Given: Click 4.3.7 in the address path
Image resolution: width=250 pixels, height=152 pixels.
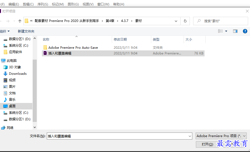Looking at the screenshot, I should click(125, 21).
